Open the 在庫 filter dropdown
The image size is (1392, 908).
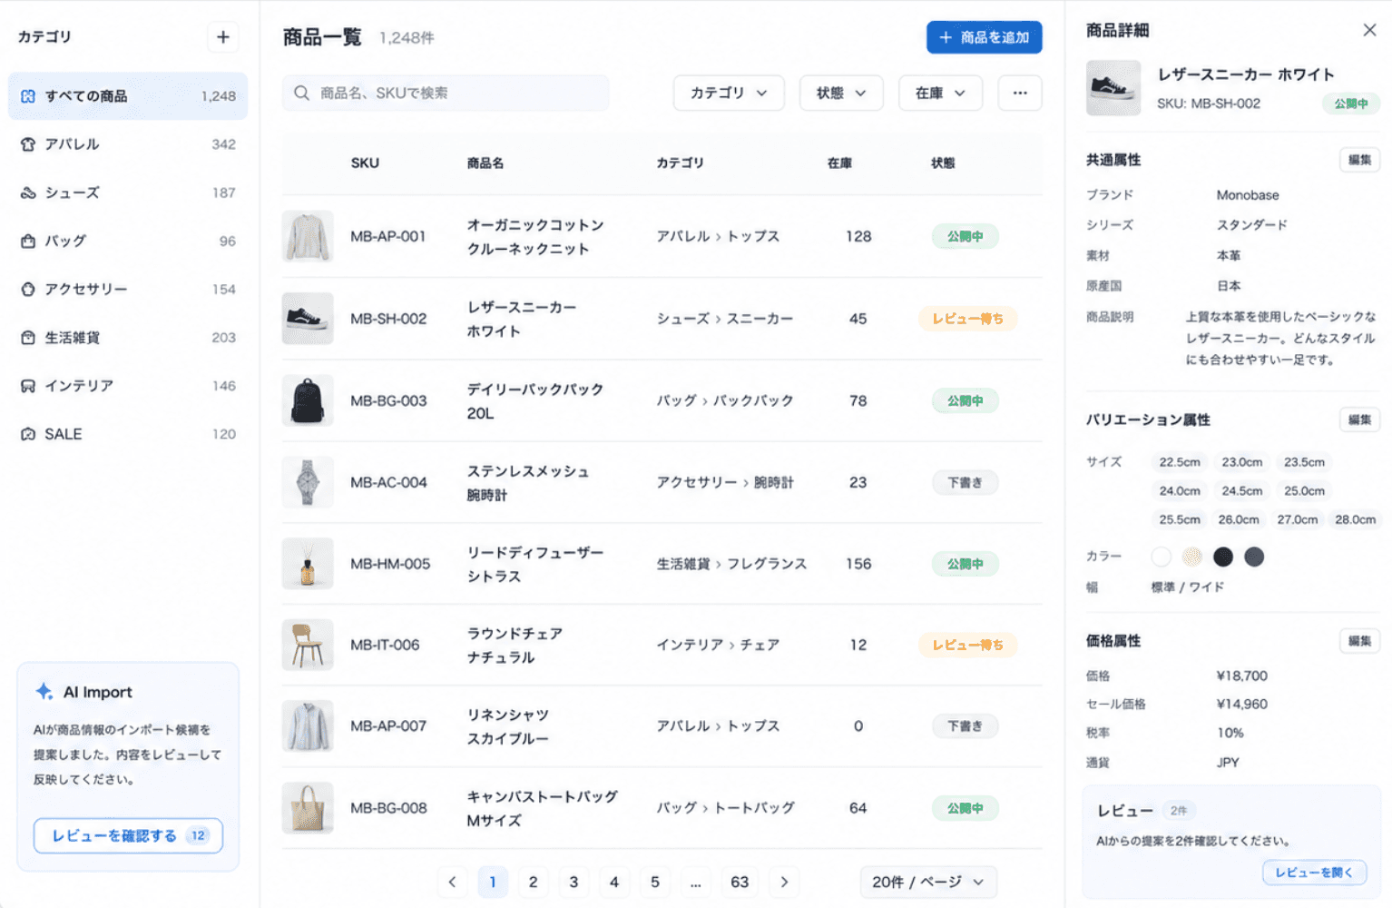940,93
